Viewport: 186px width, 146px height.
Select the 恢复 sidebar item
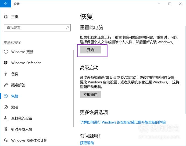click(x=15, y=96)
